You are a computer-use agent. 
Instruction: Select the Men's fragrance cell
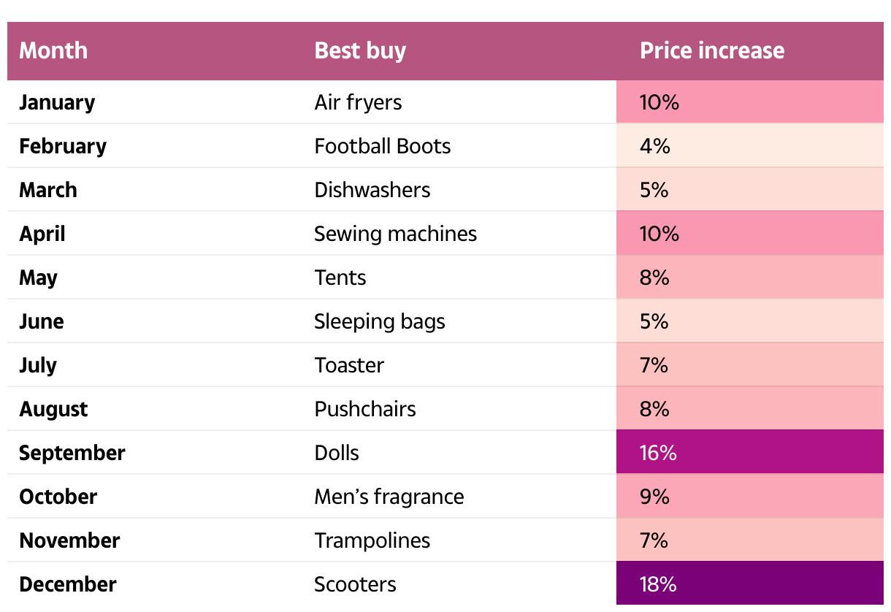click(389, 497)
